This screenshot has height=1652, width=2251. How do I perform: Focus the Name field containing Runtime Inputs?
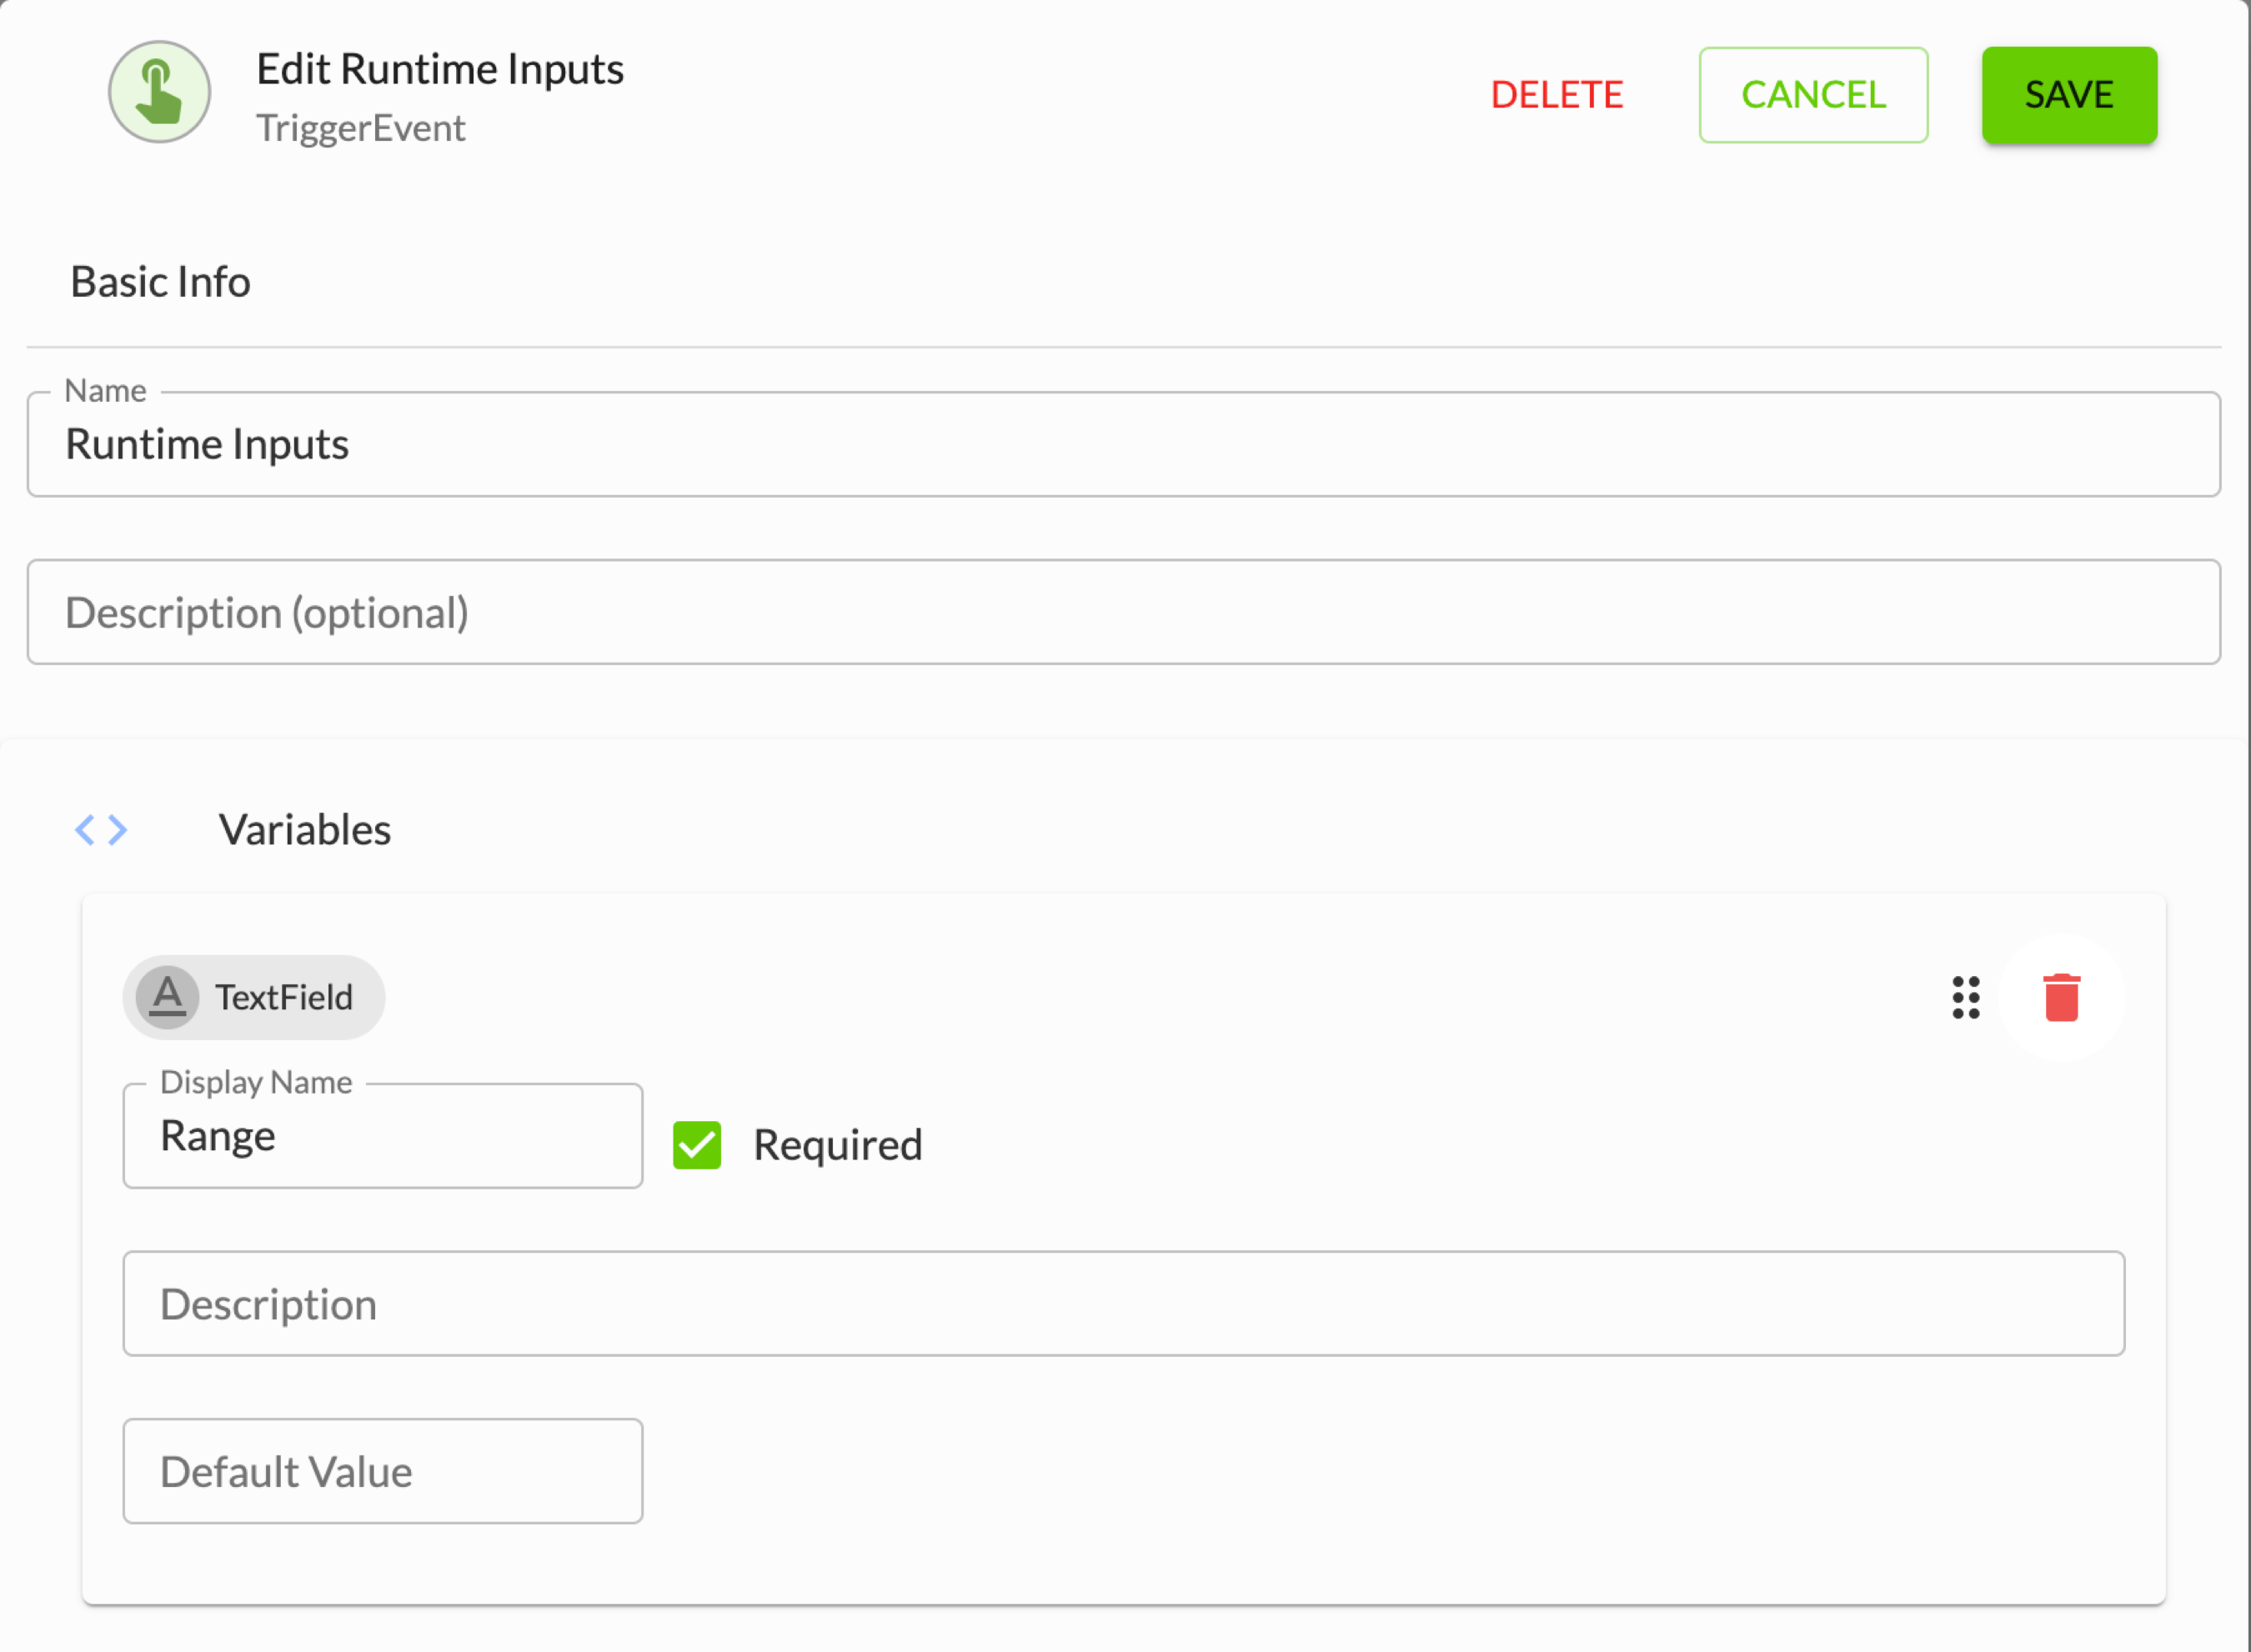click(1123, 444)
